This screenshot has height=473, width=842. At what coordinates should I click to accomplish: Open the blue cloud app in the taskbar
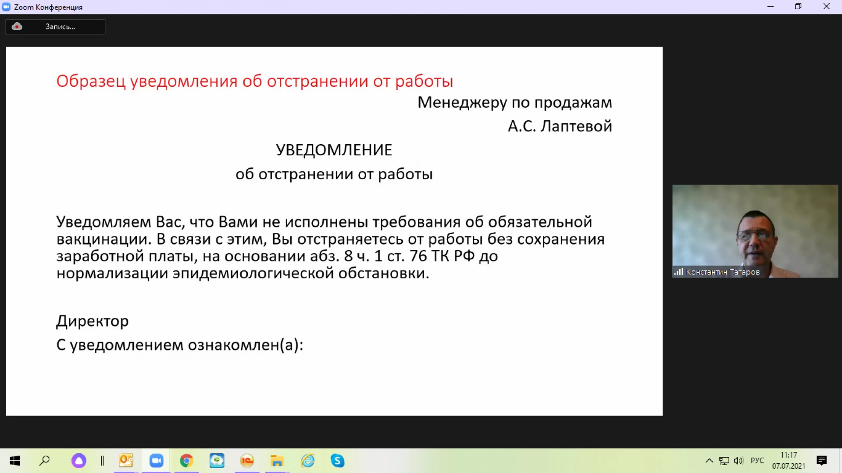click(x=217, y=461)
